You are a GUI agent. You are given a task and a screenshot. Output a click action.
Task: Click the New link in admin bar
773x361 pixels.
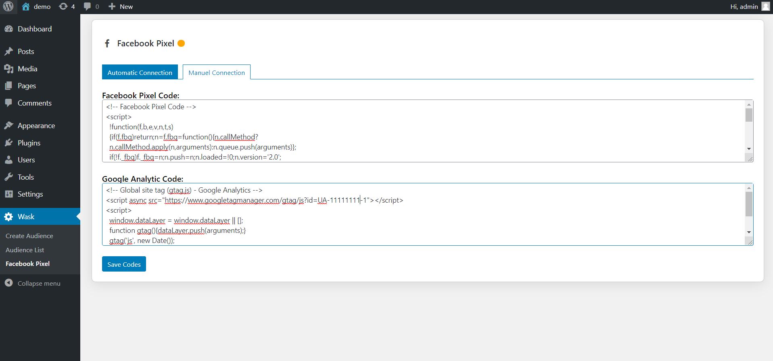(x=126, y=6)
